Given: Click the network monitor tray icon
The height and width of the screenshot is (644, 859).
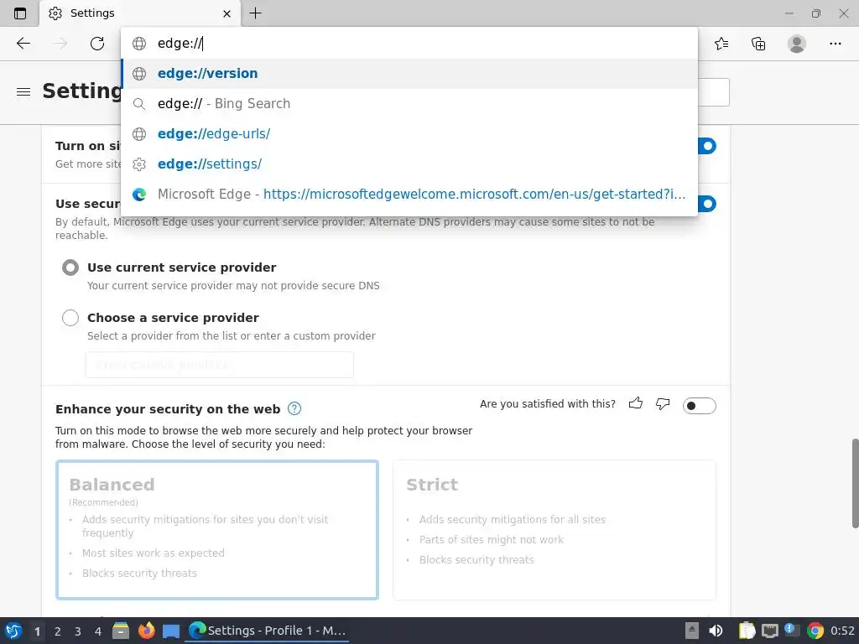Looking at the screenshot, I should (770, 631).
